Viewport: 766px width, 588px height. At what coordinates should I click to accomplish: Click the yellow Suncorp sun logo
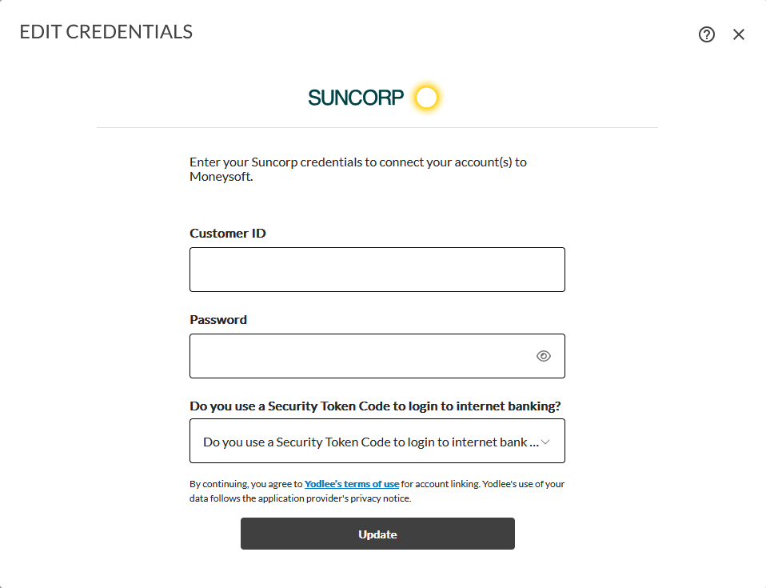click(x=427, y=98)
